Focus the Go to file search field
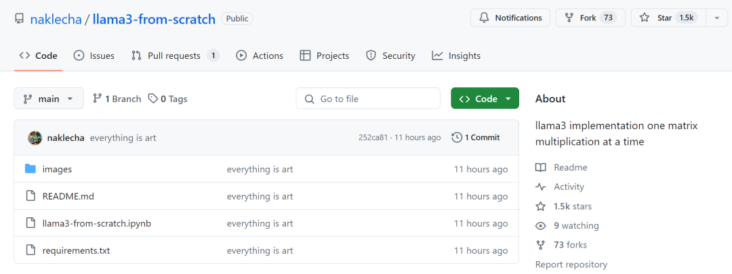 point(368,98)
